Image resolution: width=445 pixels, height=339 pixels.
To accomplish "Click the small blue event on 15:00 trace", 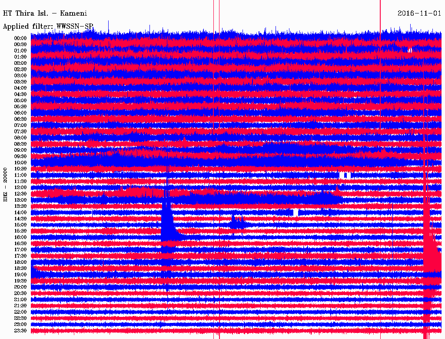I will [x=237, y=223].
